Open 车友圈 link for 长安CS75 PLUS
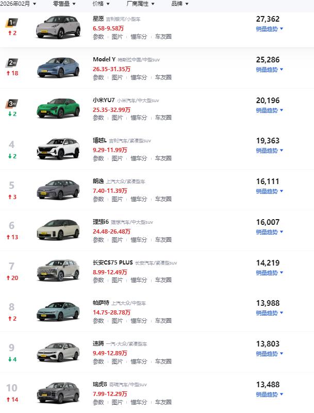The width and height of the screenshot is (314, 413). [163, 280]
